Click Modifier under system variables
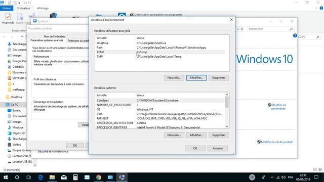The width and height of the screenshot is (324, 182). [x=196, y=135]
